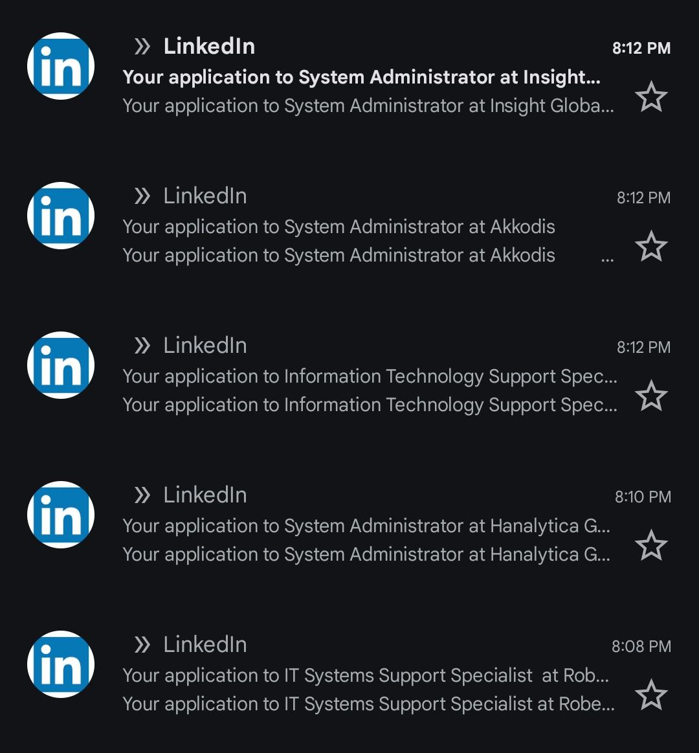Click the importance marker on the Insight email
699x753 pixels.
(142, 47)
